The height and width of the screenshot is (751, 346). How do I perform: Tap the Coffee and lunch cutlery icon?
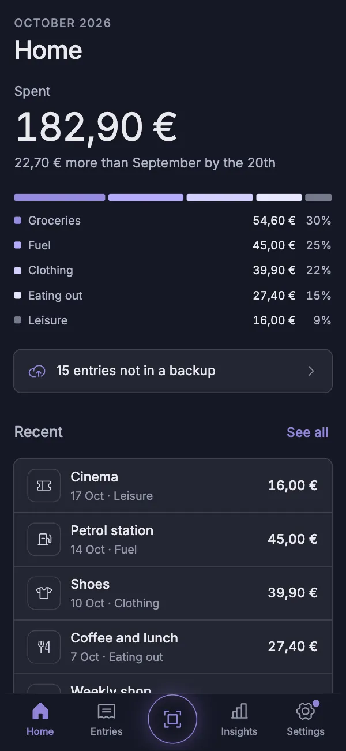(44, 647)
